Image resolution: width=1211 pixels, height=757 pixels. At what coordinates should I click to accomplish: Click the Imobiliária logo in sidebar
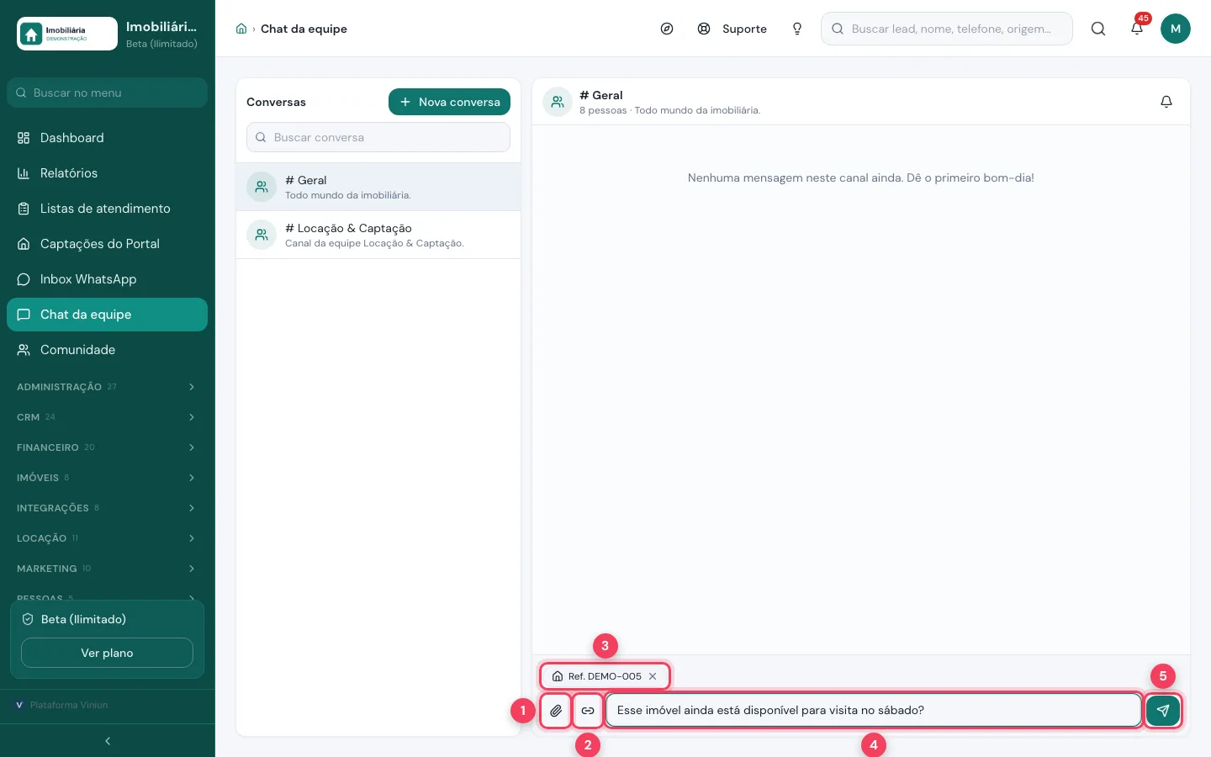click(67, 34)
